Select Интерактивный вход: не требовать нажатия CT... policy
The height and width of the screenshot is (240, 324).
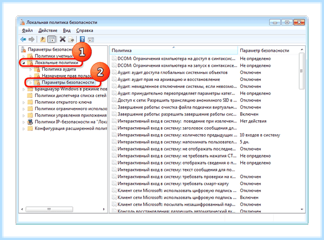pos(177,156)
